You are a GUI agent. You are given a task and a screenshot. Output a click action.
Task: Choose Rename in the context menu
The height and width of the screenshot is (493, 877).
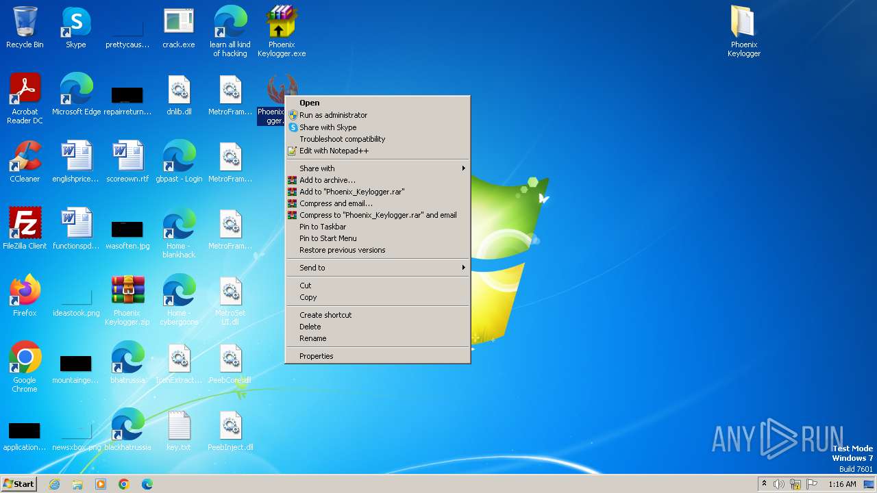pyautogui.click(x=378, y=338)
